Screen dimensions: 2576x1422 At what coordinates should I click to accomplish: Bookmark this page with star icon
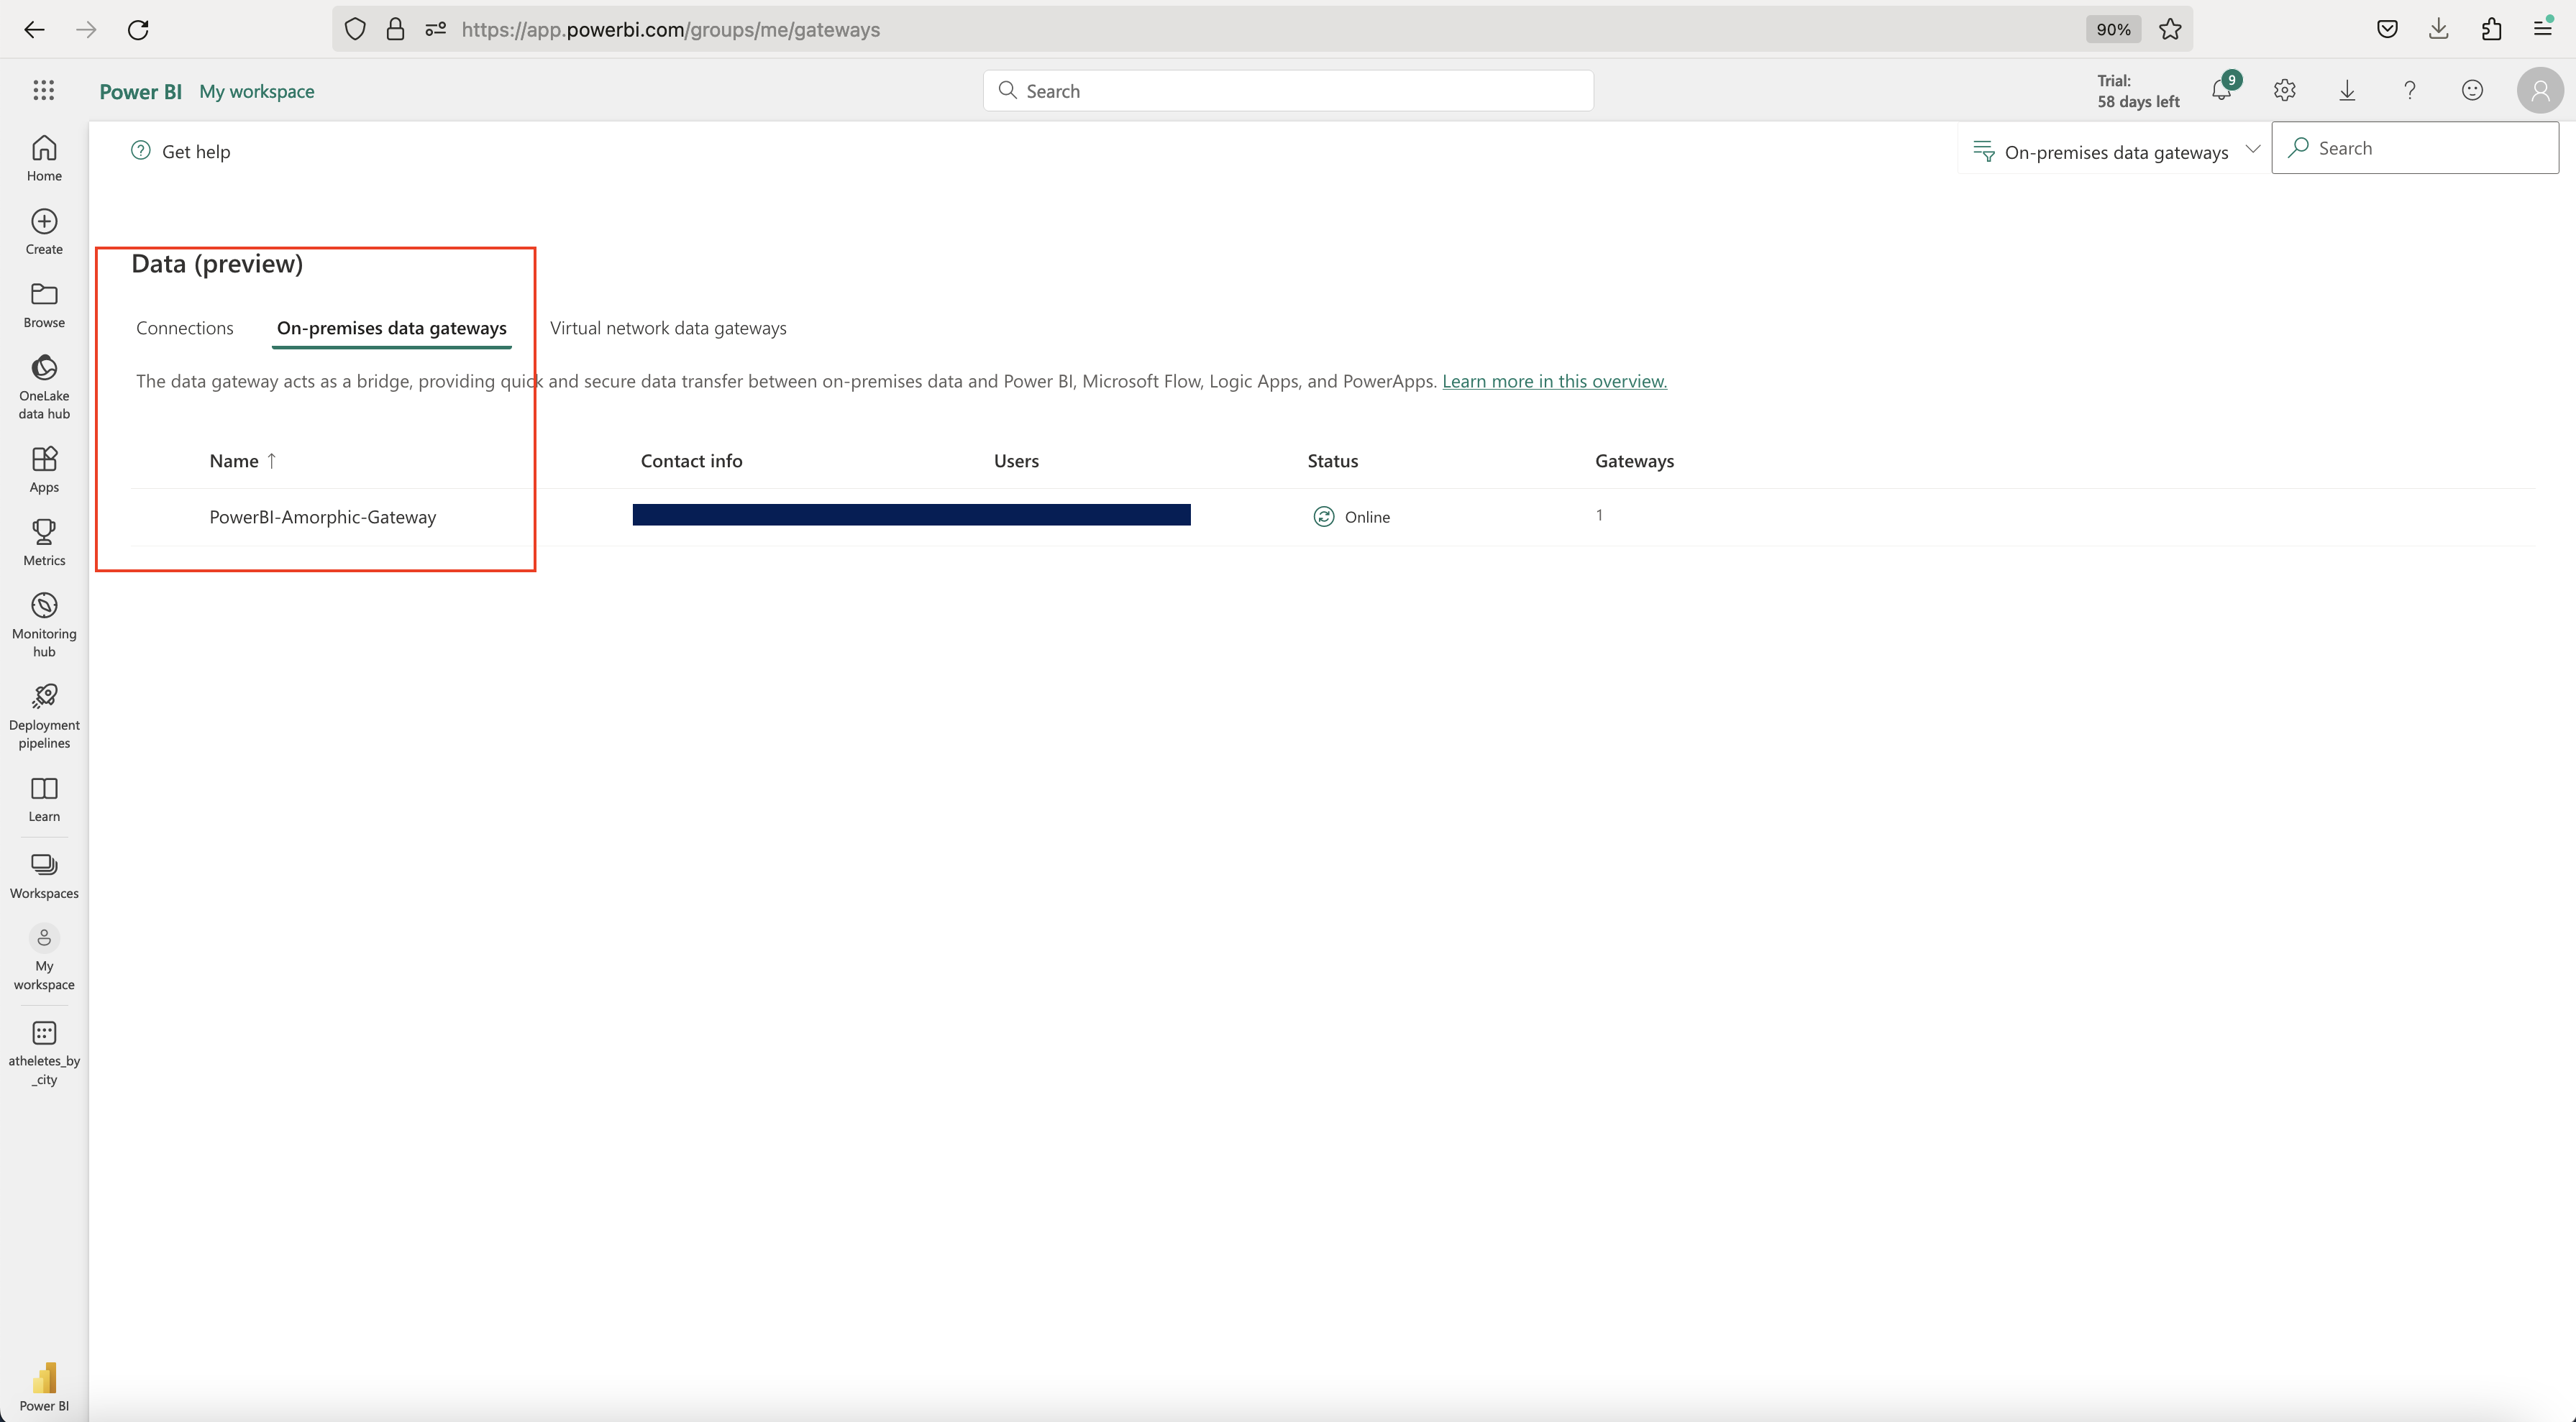(x=2170, y=29)
